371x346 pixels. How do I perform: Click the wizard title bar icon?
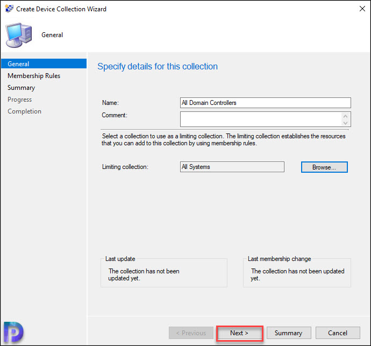9,9
